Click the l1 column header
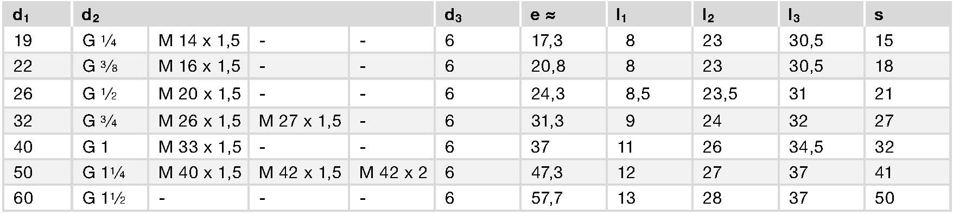The width and height of the screenshot is (953, 214). [x=650, y=15]
